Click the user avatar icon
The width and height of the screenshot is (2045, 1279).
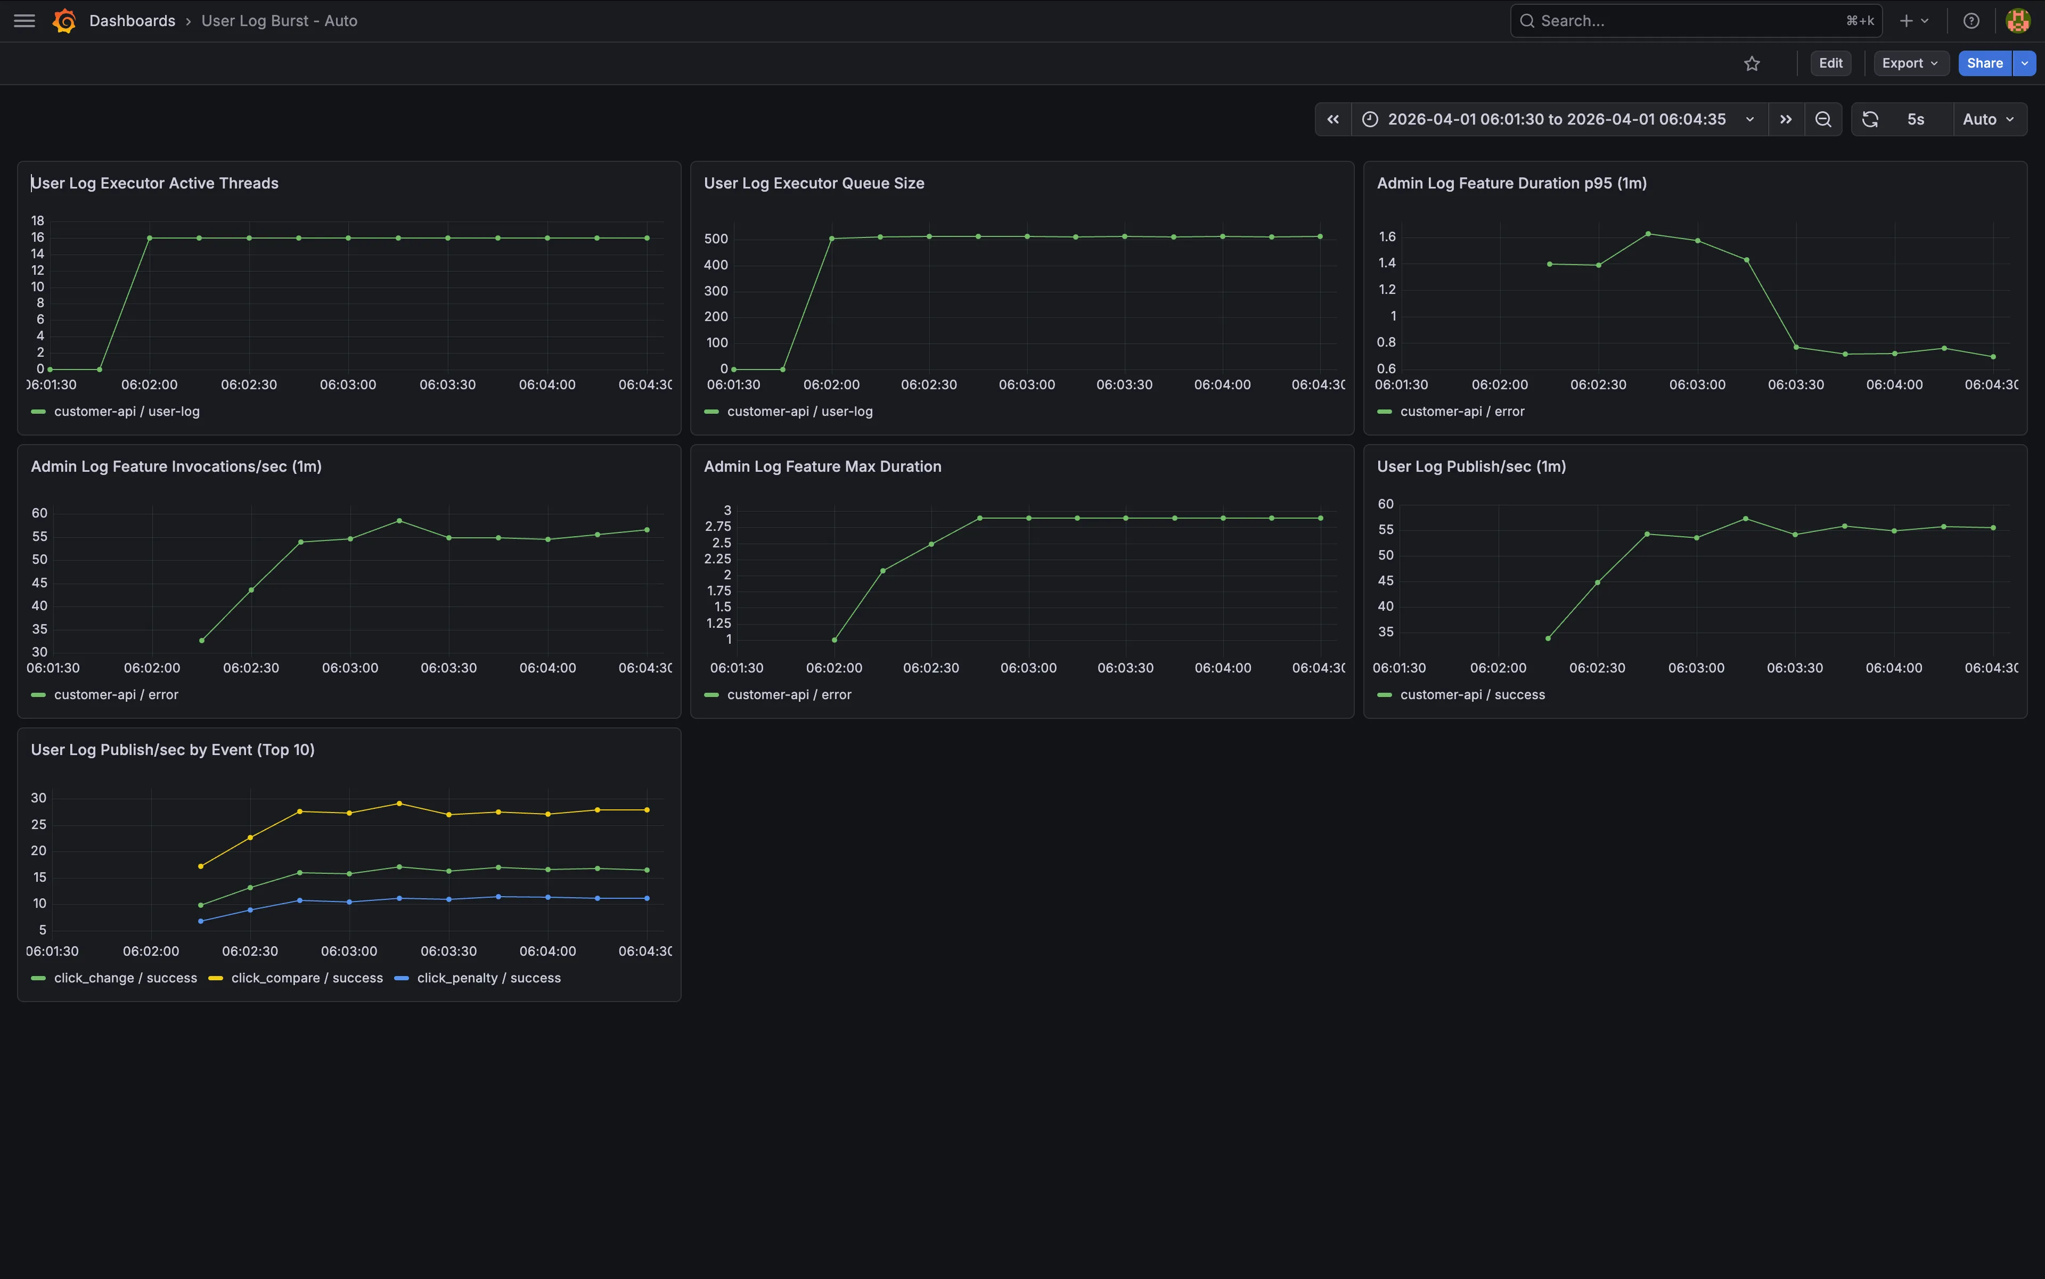coord(2018,21)
